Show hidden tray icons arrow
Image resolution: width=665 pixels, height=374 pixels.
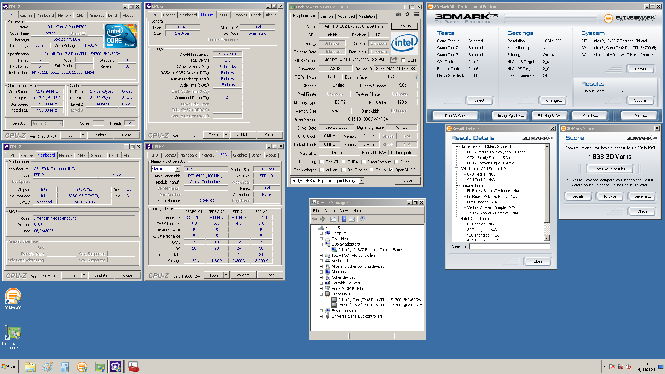coord(604,366)
